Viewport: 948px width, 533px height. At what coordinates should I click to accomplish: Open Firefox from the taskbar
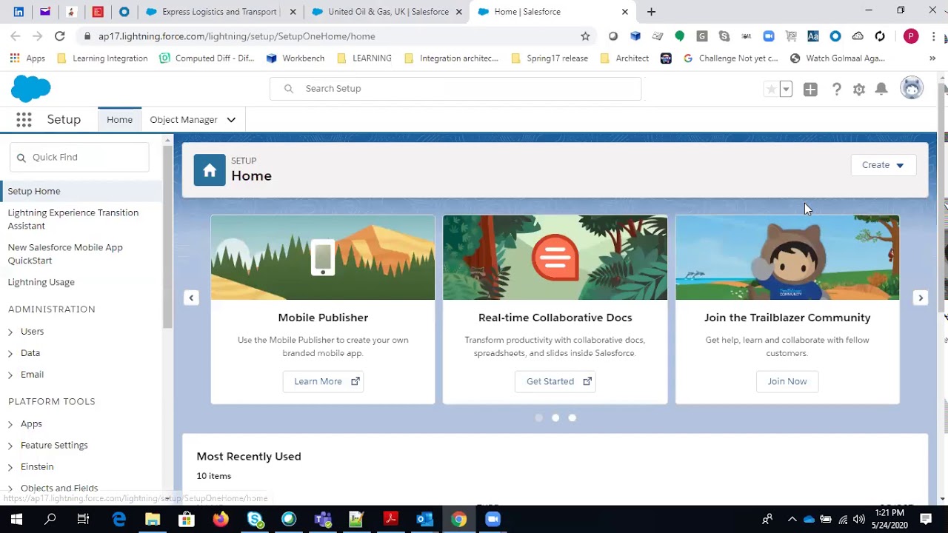coord(221,519)
